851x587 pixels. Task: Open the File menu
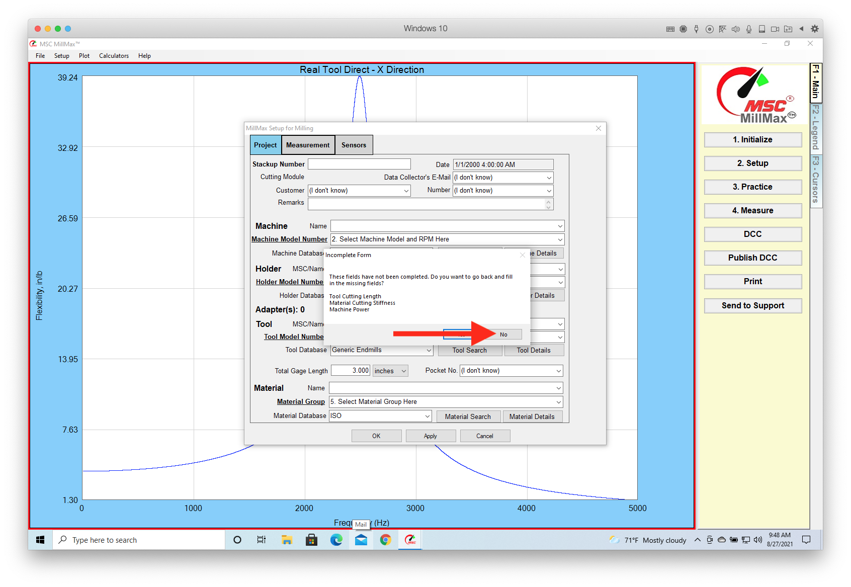pyautogui.click(x=40, y=56)
